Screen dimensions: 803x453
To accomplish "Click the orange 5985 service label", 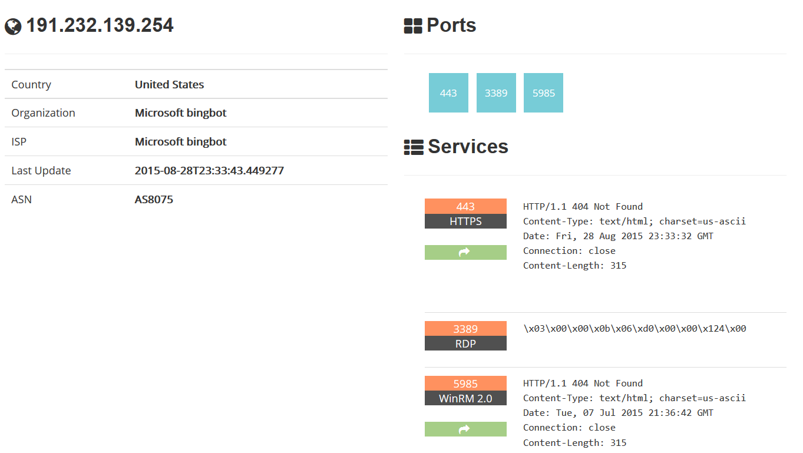I will pos(465,383).
